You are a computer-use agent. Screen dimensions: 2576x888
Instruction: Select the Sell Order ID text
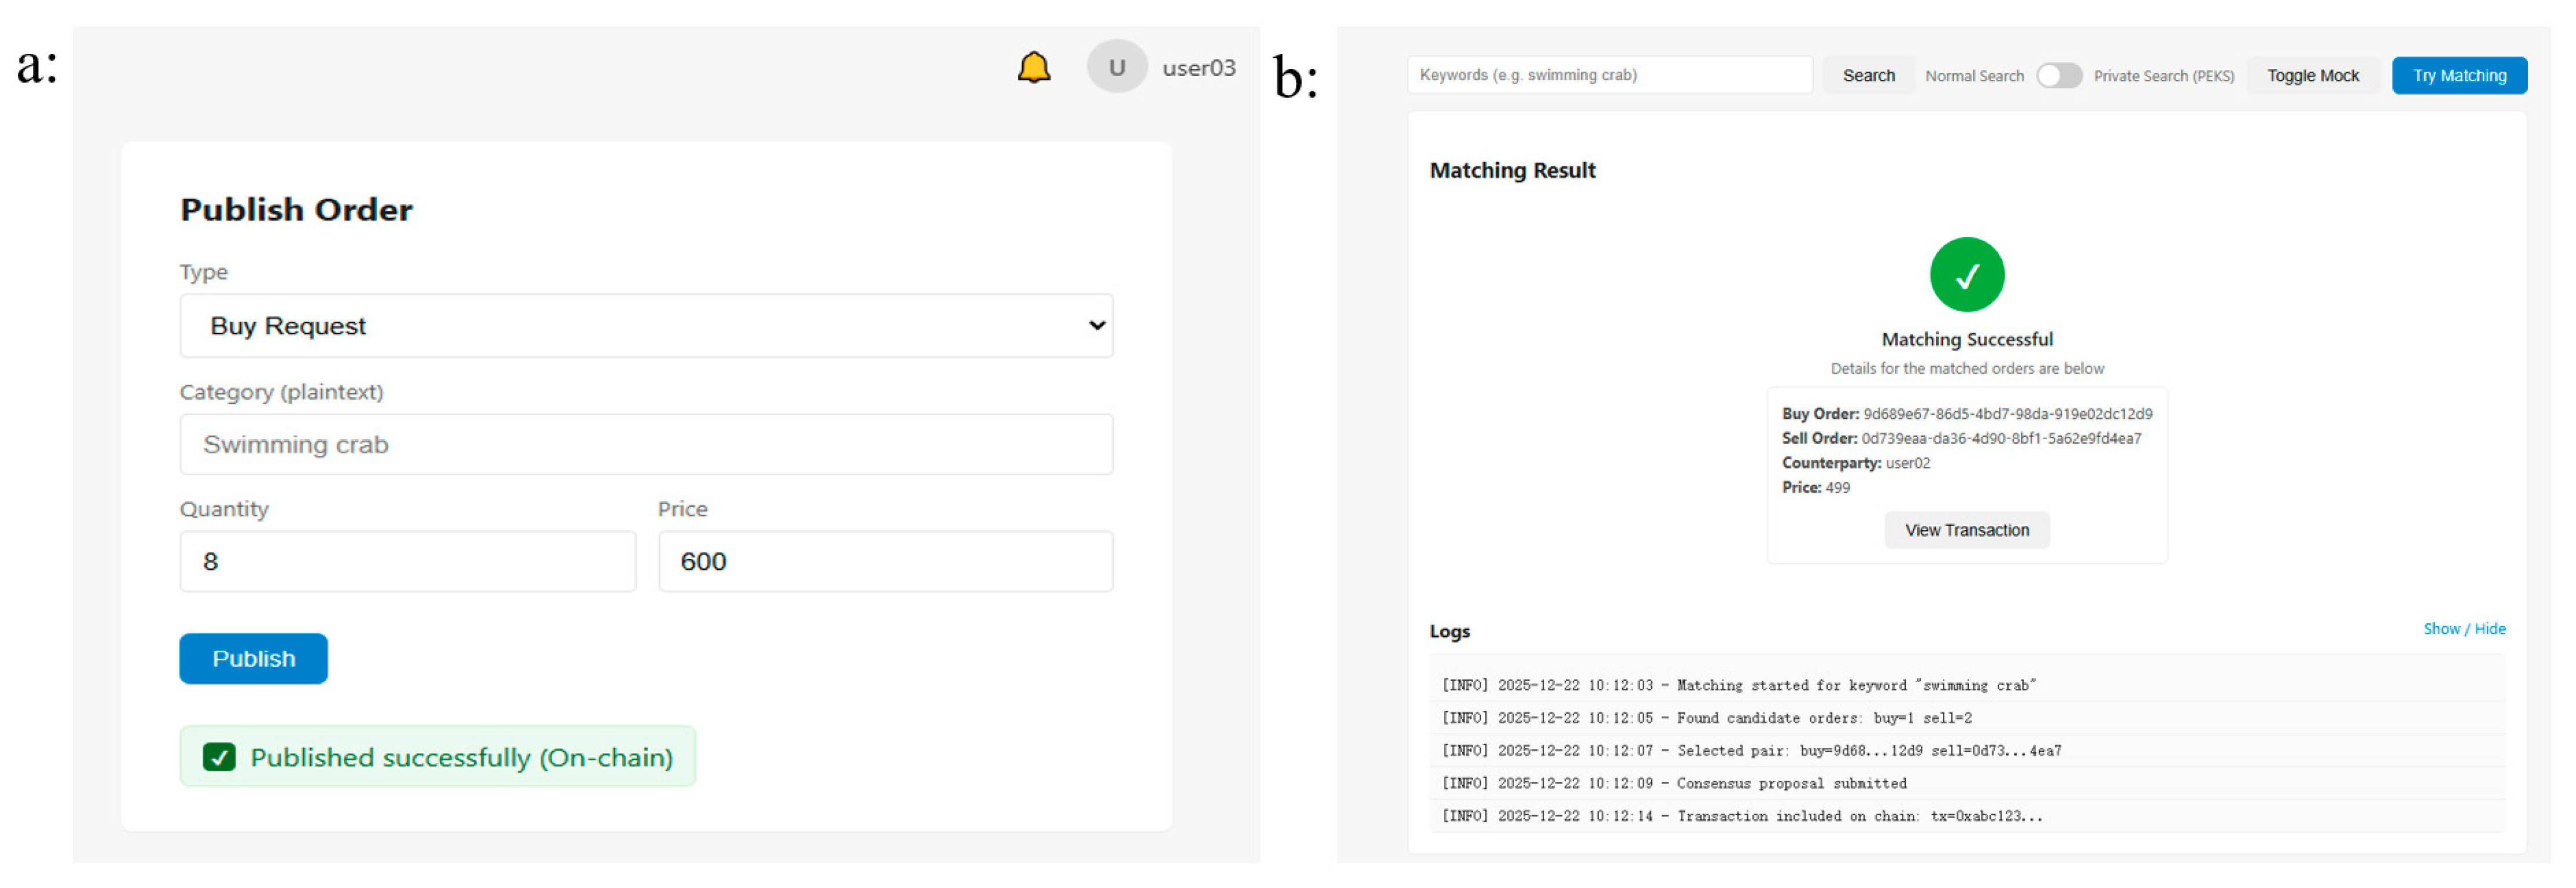click(2000, 439)
